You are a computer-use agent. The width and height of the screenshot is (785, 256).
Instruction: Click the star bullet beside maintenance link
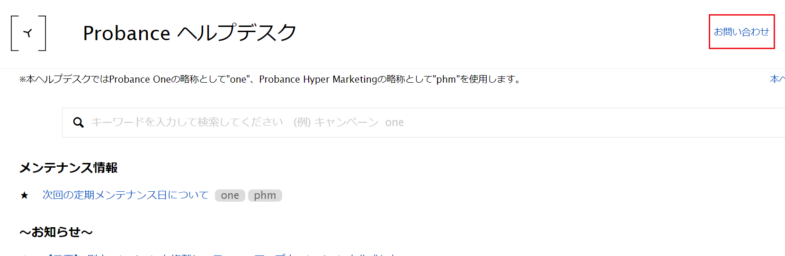pos(24,196)
